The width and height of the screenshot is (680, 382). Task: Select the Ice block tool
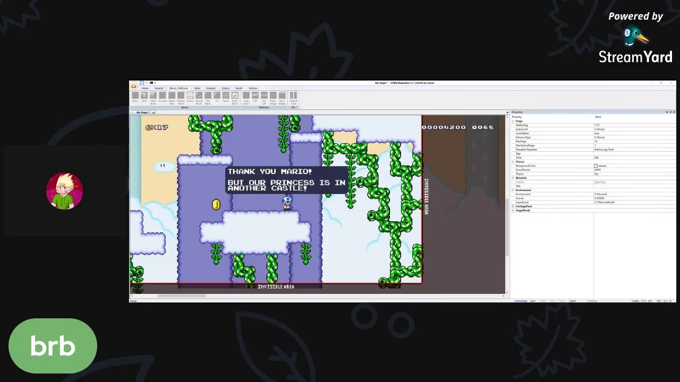tap(217, 98)
